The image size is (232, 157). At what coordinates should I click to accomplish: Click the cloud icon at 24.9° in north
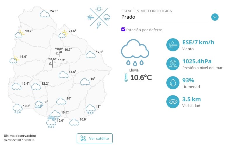tap(45, 14)
